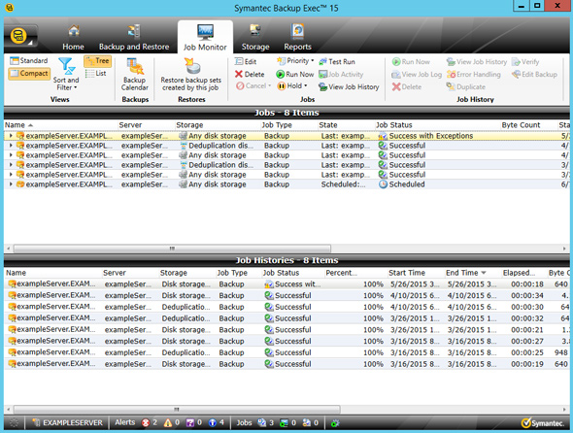This screenshot has height=433, width=573.
Task: Click the blue informational alerts icon
Action: [213, 422]
